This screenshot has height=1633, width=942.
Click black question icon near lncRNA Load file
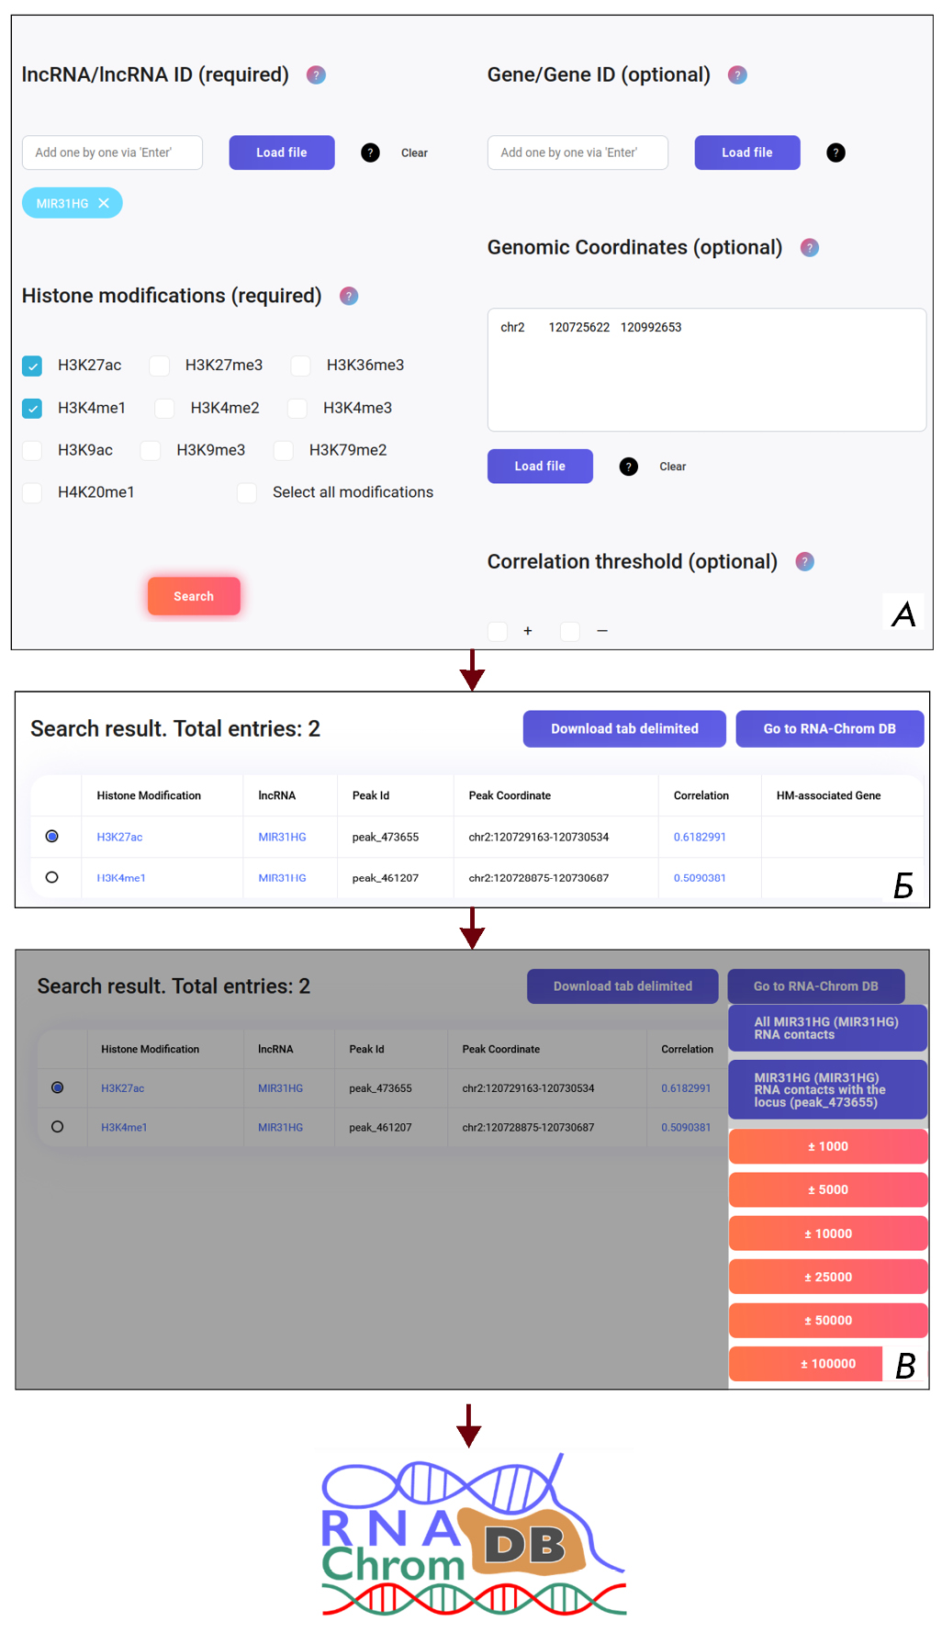(370, 153)
